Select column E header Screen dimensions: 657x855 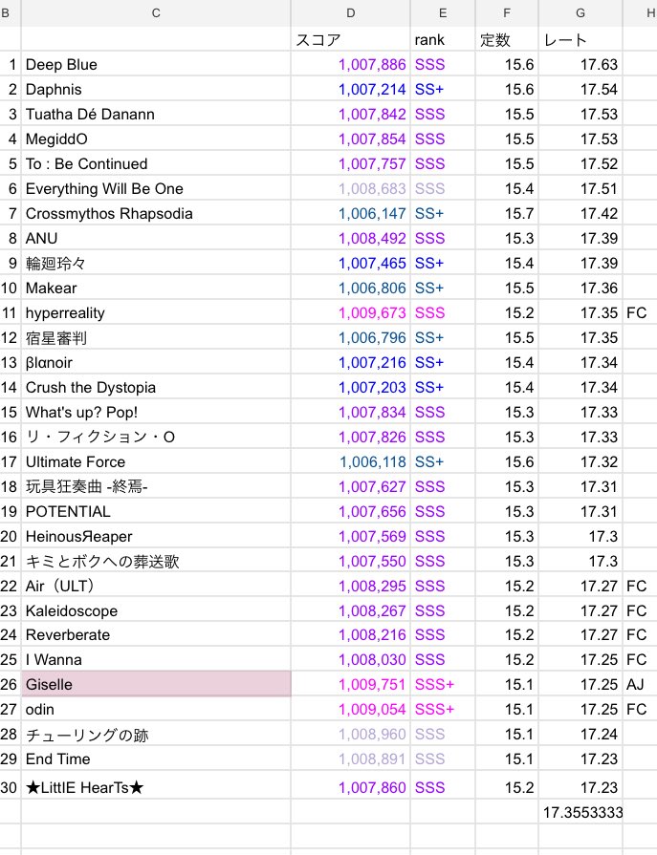tap(443, 13)
